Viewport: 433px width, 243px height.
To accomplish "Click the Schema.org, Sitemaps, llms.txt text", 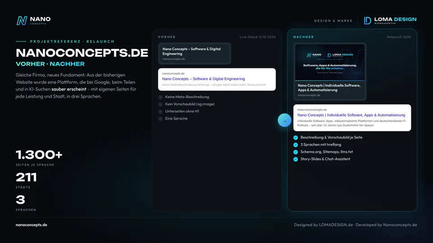I will tap(327, 152).
